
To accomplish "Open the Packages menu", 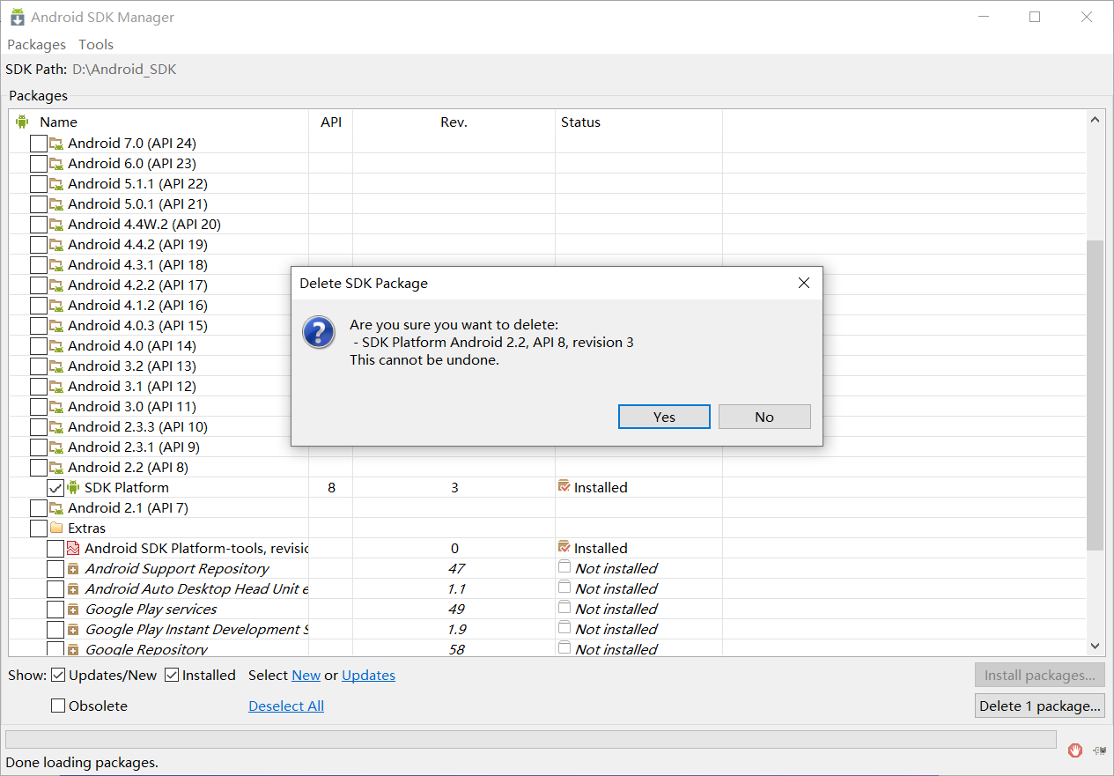I will pyautogui.click(x=36, y=44).
